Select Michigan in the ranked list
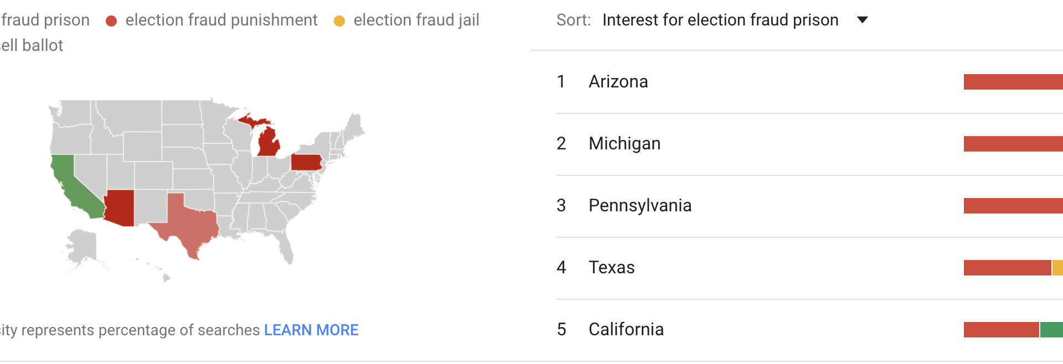 624,143
